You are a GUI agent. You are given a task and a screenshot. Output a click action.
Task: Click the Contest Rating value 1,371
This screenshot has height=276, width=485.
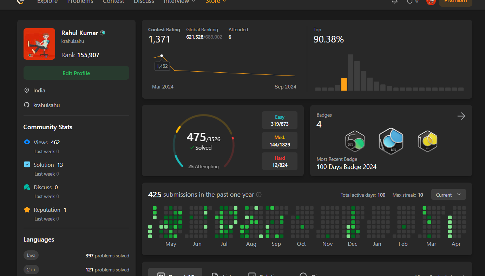pos(159,39)
